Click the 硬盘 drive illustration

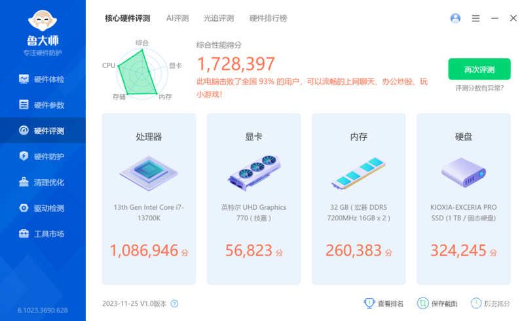(x=464, y=173)
